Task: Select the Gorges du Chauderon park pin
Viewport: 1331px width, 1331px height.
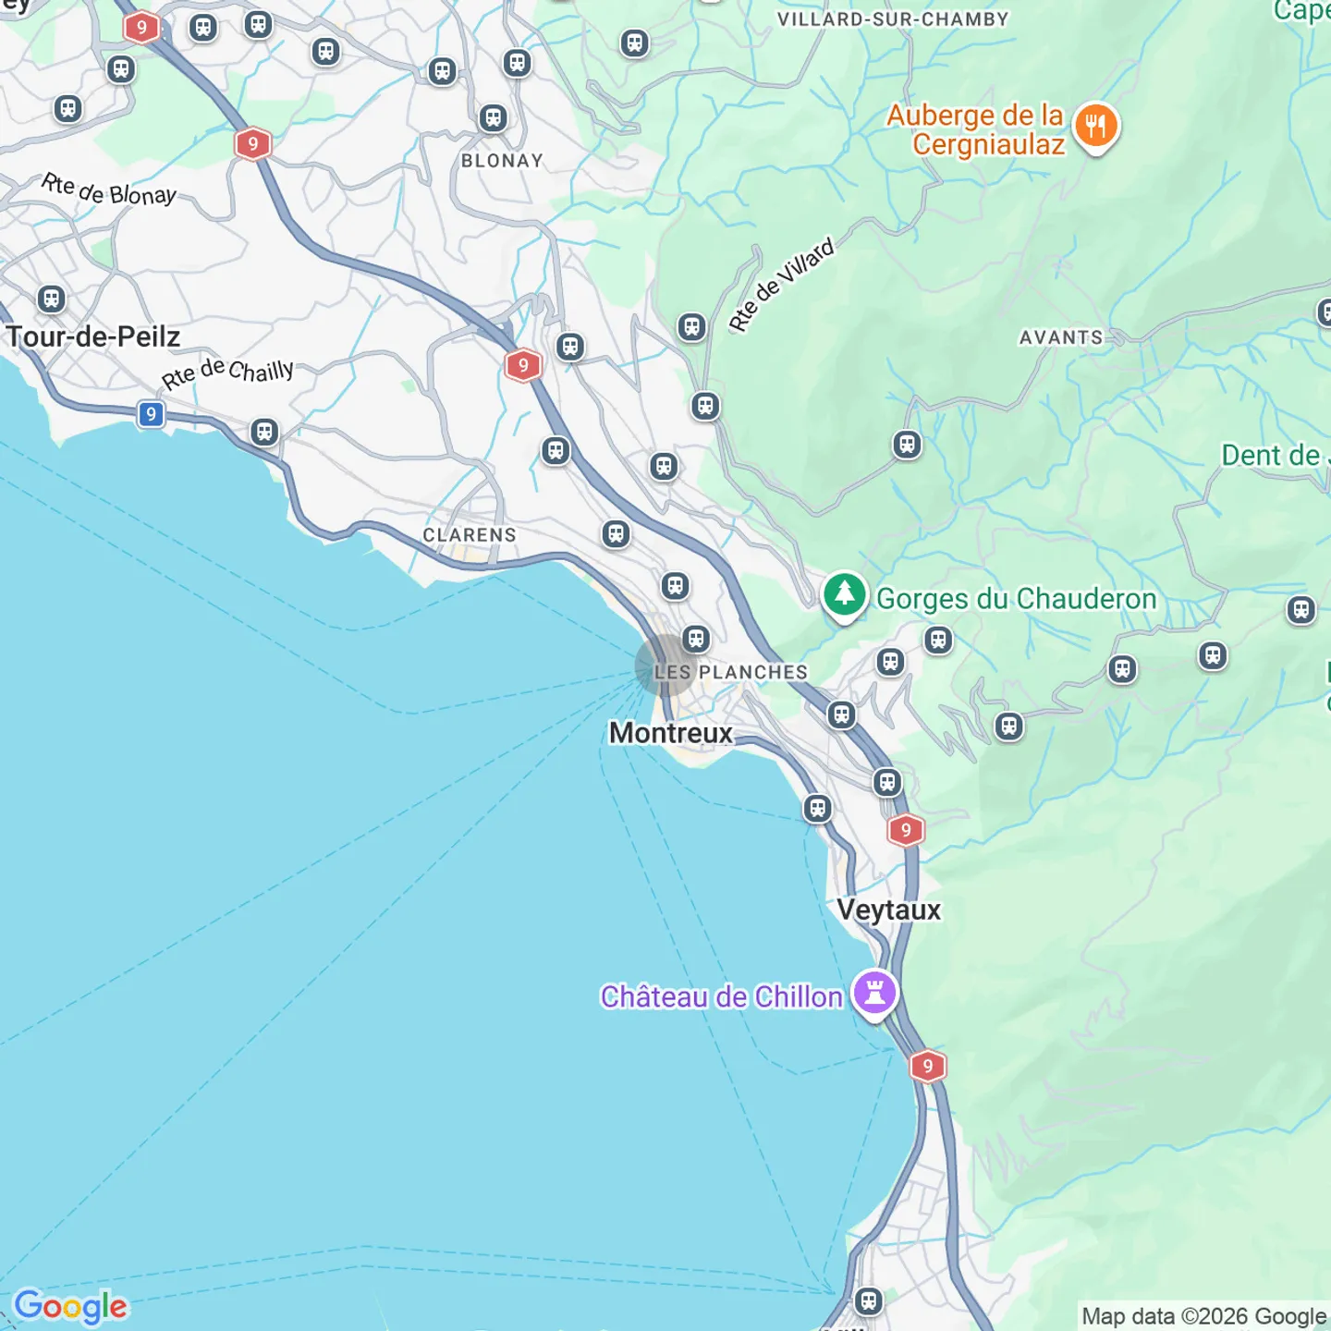Action: (844, 597)
